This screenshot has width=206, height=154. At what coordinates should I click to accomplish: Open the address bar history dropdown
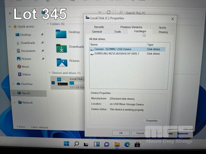click(x=100, y=12)
